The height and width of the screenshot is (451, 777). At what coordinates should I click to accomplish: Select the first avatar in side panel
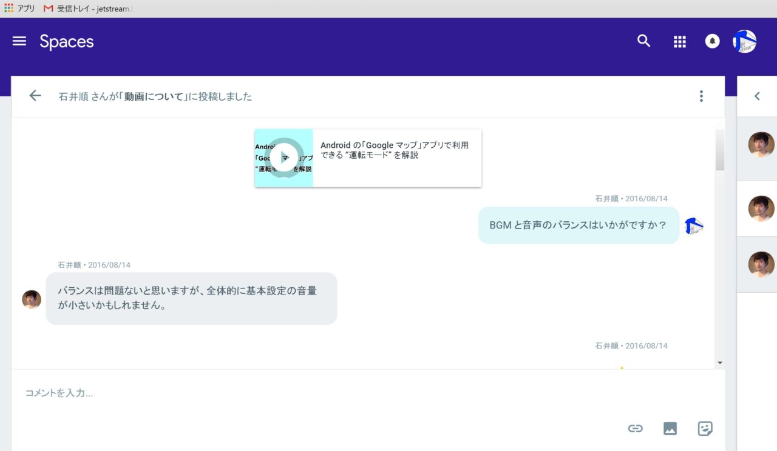click(x=761, y=145)
